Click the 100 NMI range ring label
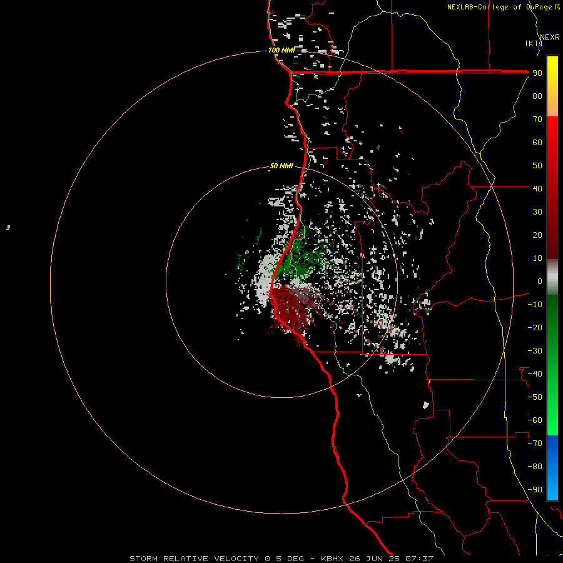 coord(281,50)
